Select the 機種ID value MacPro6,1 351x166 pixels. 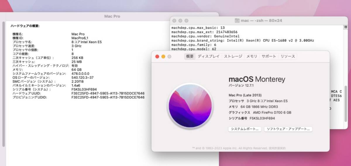(x=80, y=38)
